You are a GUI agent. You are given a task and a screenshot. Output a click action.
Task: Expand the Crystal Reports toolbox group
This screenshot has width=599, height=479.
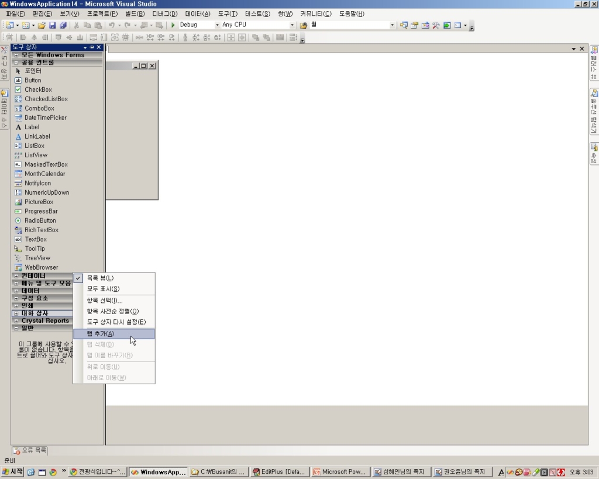click(x=16, y=321)
